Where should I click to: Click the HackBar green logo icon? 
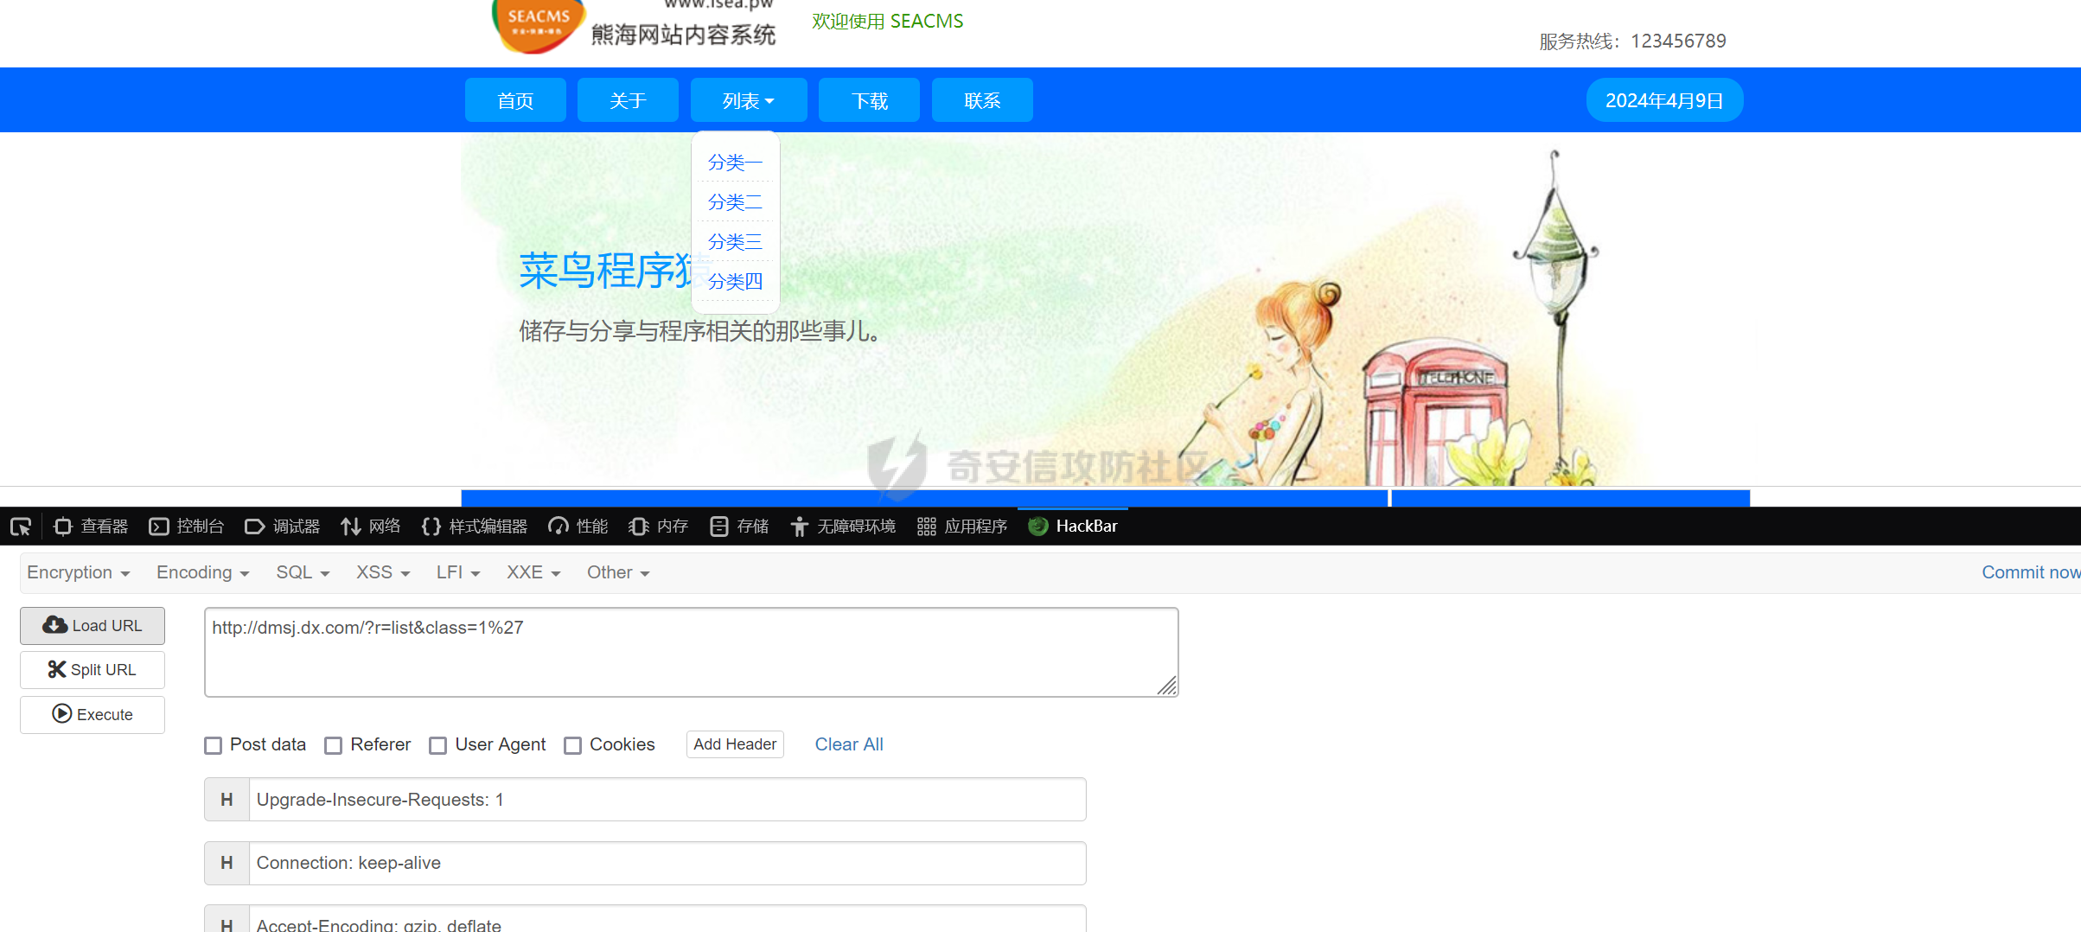[1038, 527]
